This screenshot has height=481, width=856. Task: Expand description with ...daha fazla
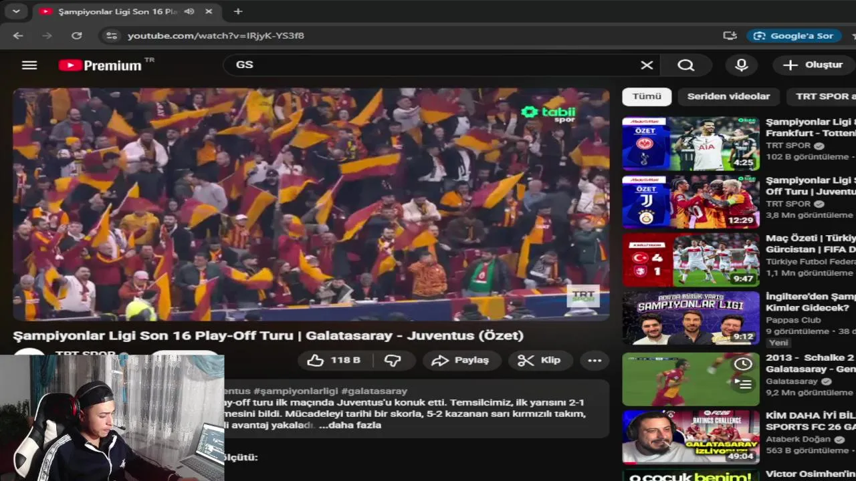tap(351, 425)
